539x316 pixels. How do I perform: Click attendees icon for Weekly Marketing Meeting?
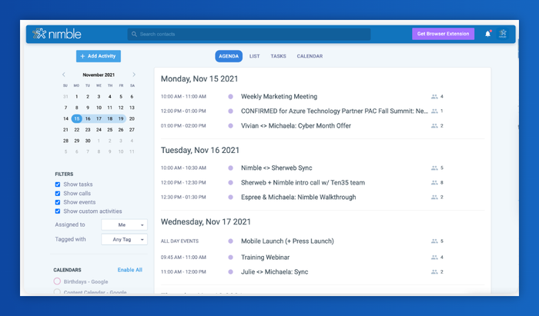coord(434,97)
